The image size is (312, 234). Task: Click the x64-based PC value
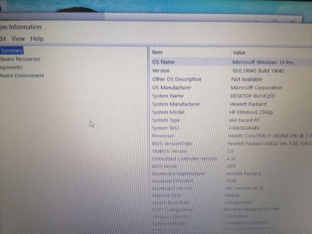[244, 120]
